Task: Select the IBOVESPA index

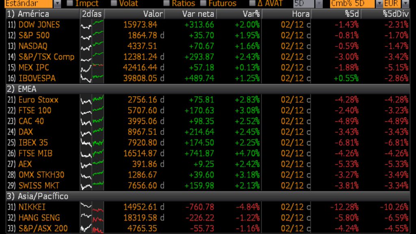Action: pos(37,78)
